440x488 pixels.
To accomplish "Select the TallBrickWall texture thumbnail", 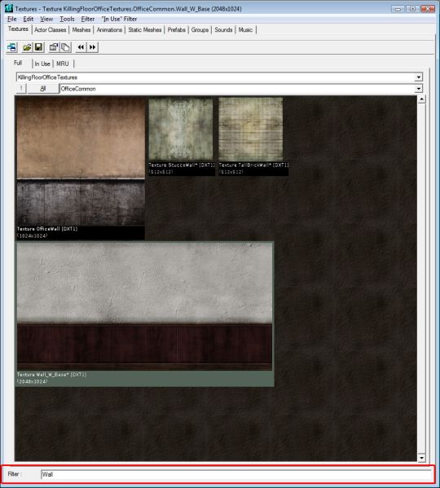I will pos(250,130).
